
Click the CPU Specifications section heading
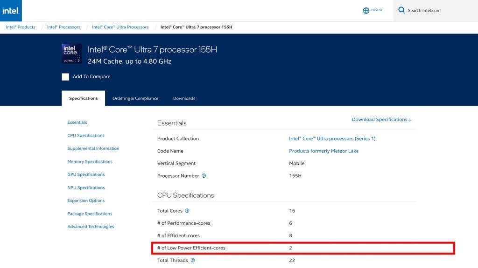(x=186, y=195)
